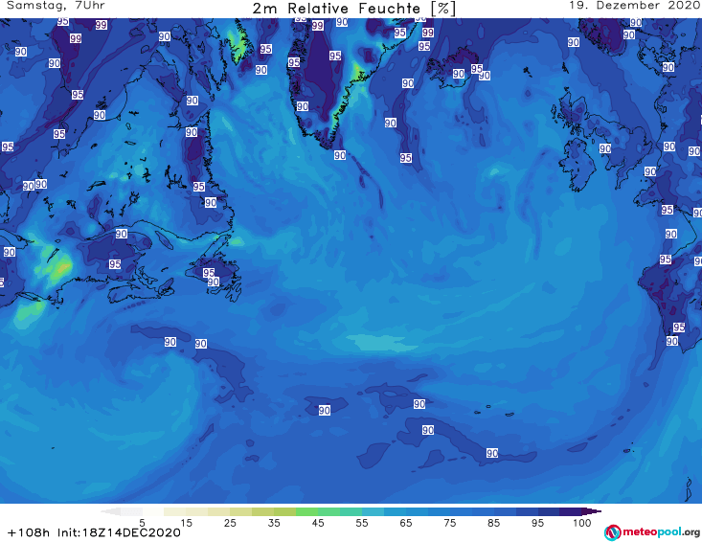The width and height of the screenshot is (702, 542).
Task: Click the legend scale value 75
Action: click(x=449, y=523)
